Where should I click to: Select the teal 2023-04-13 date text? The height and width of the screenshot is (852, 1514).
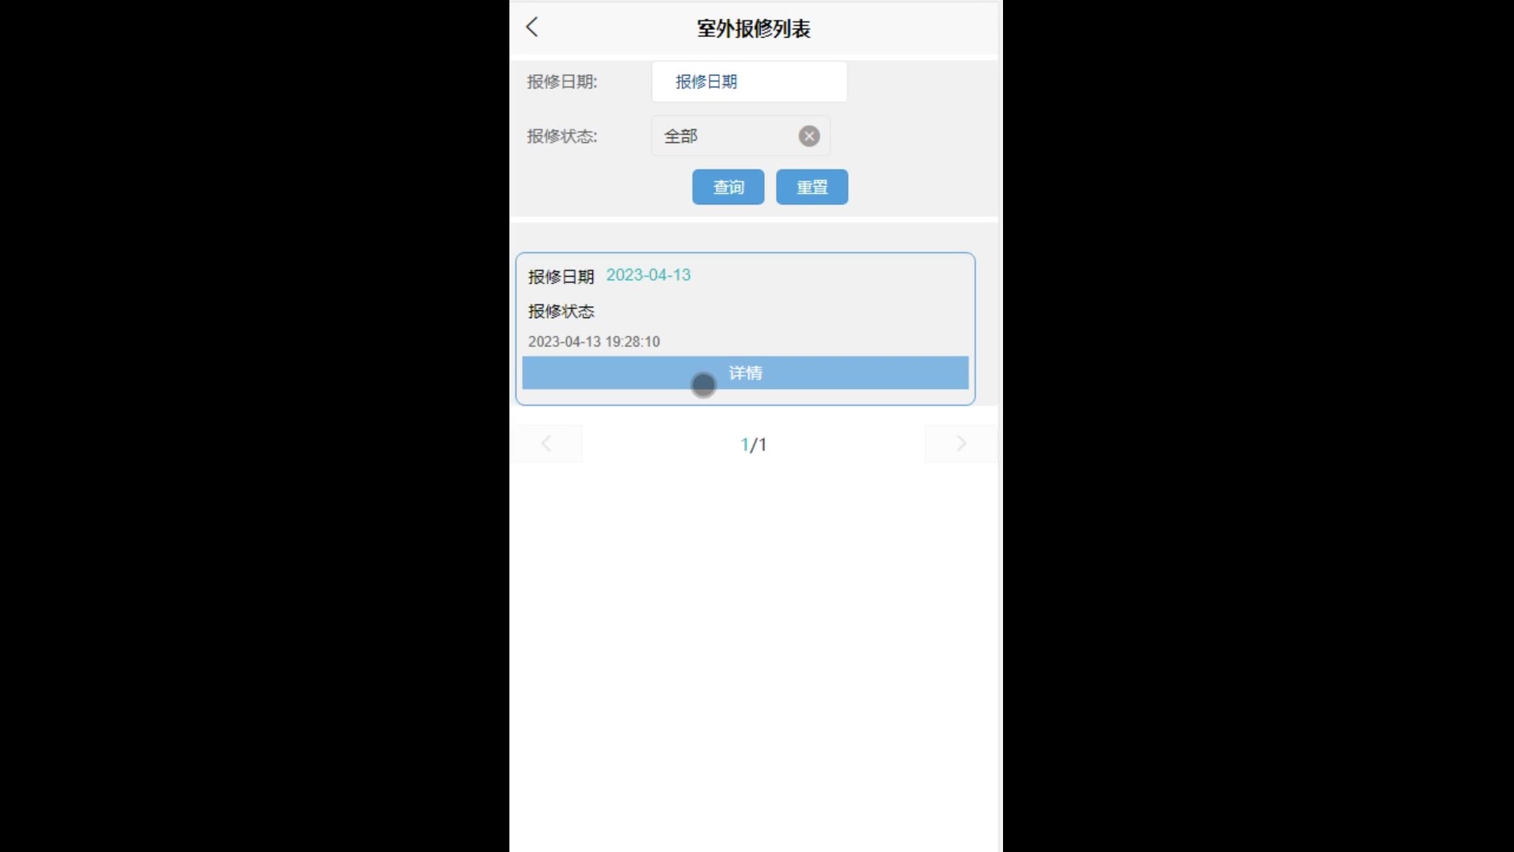click(x=648, y=275)
